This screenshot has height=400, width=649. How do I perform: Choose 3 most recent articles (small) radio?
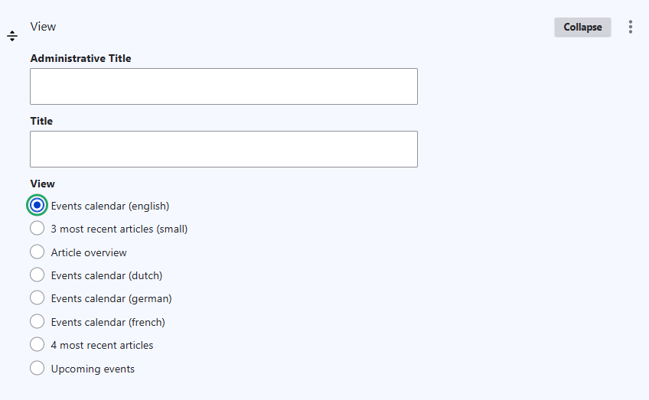click(37, 228)
